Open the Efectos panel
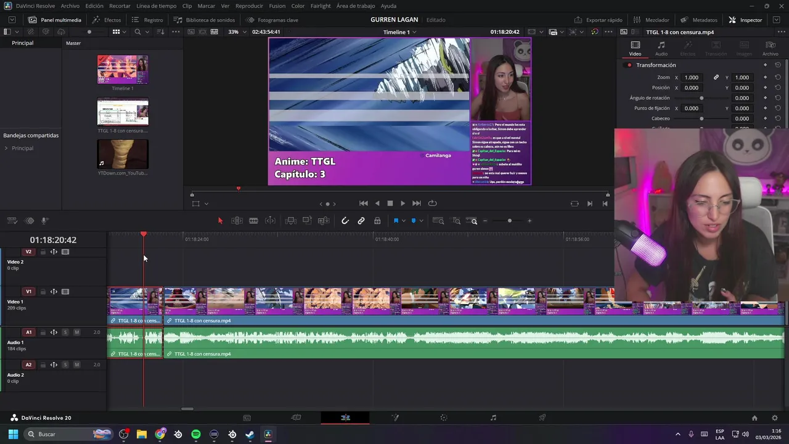This screenshot has height=444, width=789. (107, 20)
